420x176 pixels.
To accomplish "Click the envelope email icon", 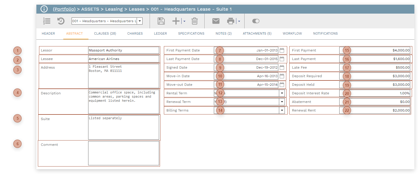I will point(216,21).
